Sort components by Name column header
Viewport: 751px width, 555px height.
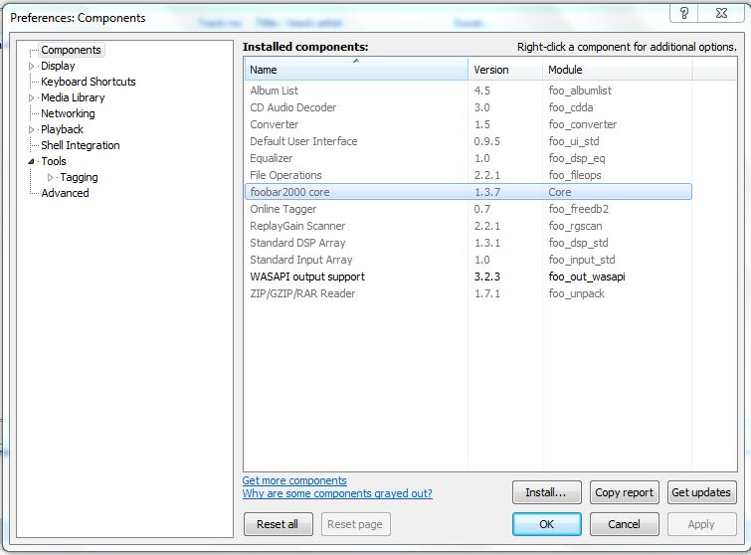point(356,70)
